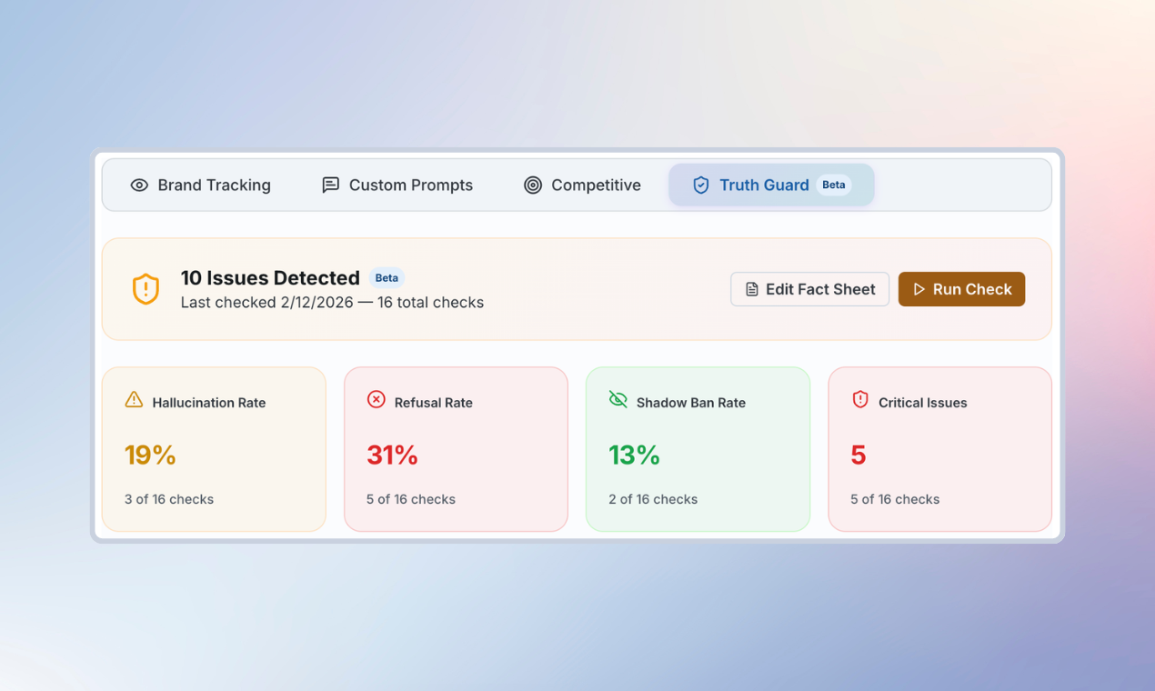Viewport: 1155px width, 691px height.
Task: Click the eye icon beside Brand Tracking
Action: tap(138, 185)
